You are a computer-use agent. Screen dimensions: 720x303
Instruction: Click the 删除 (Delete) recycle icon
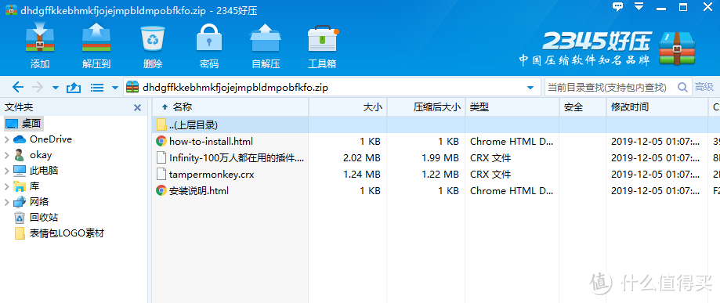pos(153,39)
